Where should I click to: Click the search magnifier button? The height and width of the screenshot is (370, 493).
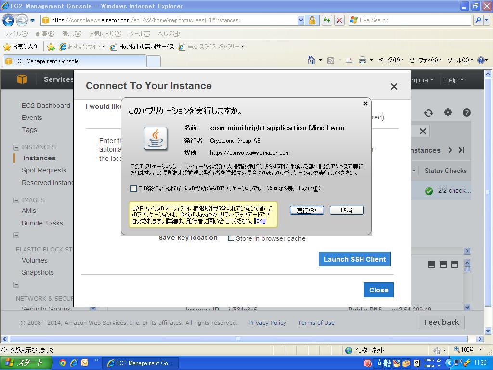point(478,20)
